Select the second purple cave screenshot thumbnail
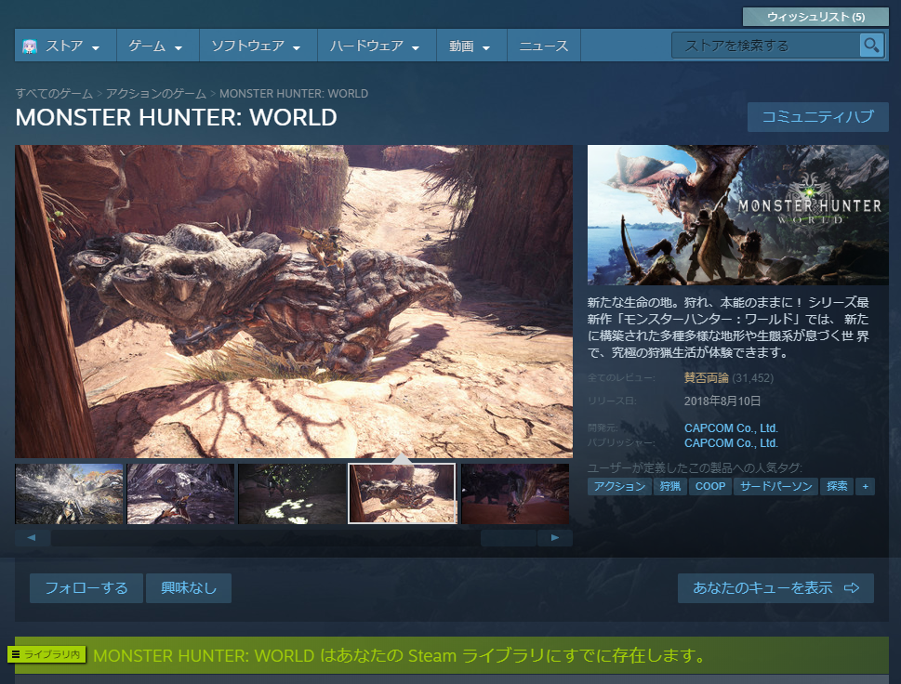The height and width of the screenshot is (684, 901). pos(180,493)
